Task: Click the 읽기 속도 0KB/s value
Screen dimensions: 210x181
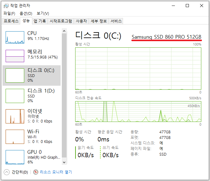Action: 86,155
